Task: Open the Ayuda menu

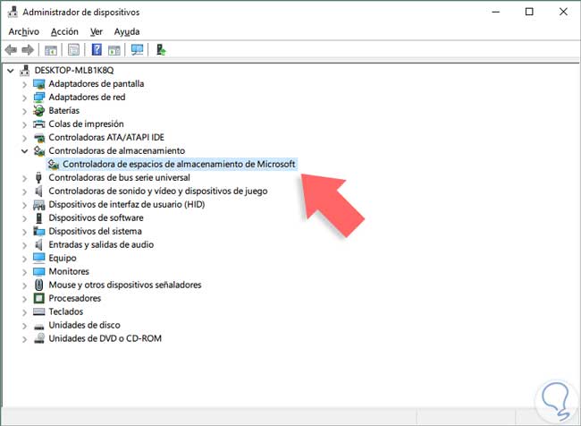Action: 127,32
